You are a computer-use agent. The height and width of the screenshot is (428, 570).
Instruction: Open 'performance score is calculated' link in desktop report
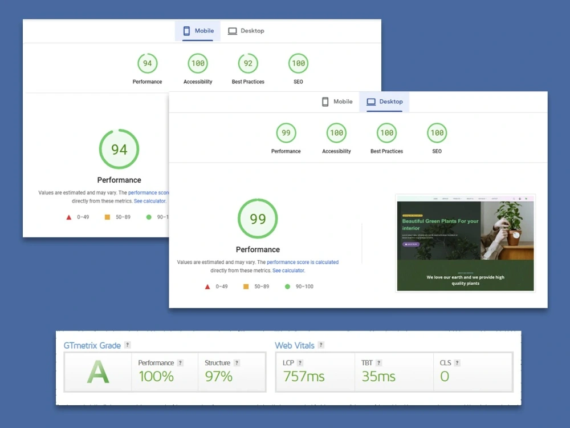[303, 262]
